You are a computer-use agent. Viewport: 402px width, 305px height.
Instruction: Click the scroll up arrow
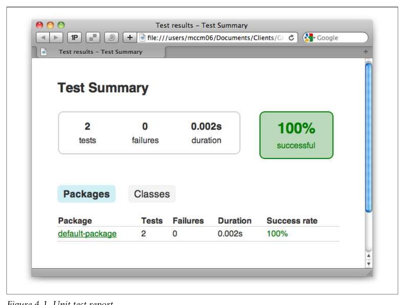point(368,256)
